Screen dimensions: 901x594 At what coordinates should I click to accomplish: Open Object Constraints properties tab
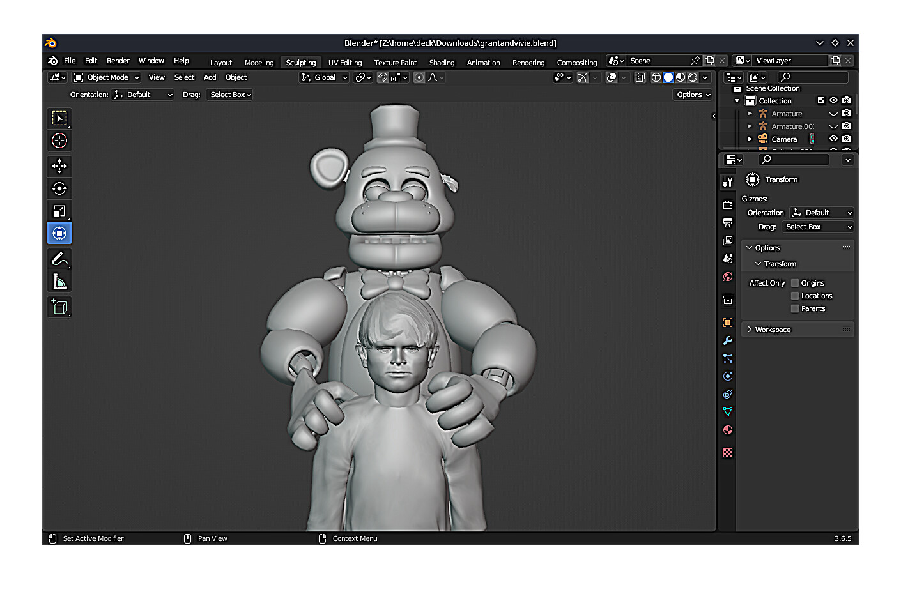(x=727, y=394)
